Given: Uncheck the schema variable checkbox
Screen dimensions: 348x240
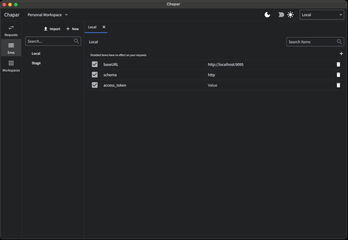Looking at the screenshot, I should 95,75.
